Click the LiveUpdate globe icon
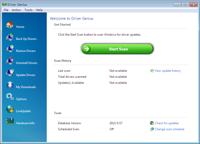The height and width of the screenshot is (144, 200). point(10,109)
